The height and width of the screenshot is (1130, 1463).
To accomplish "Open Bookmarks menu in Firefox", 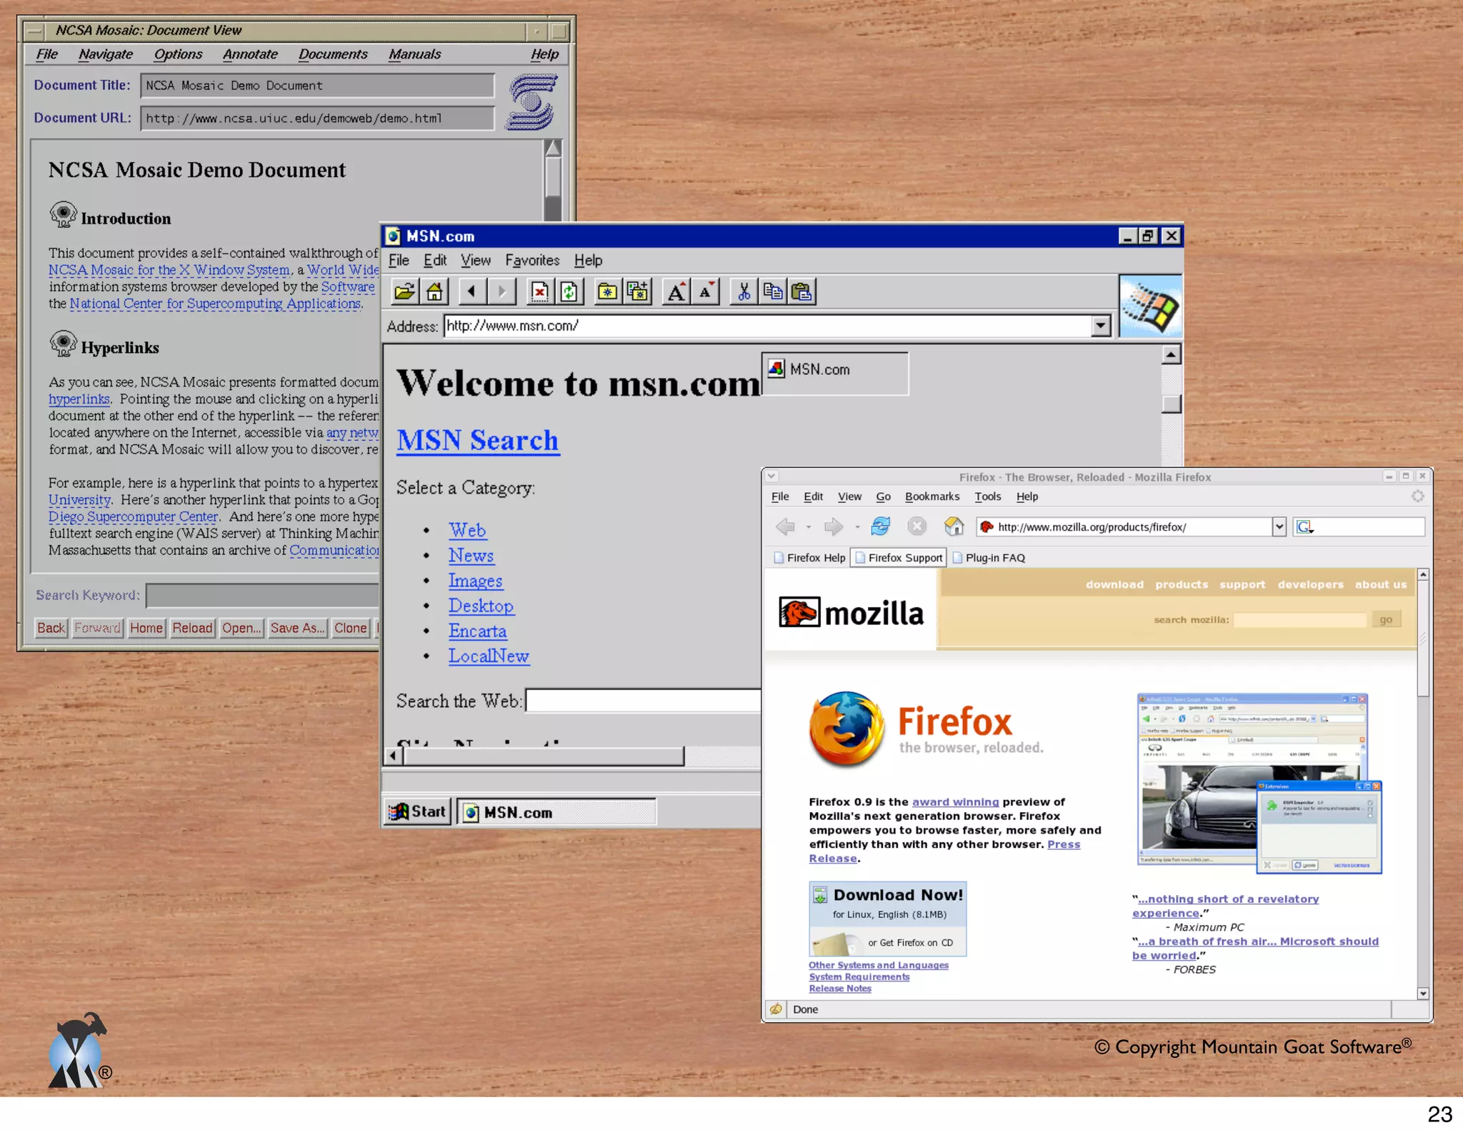I will 932,496.
